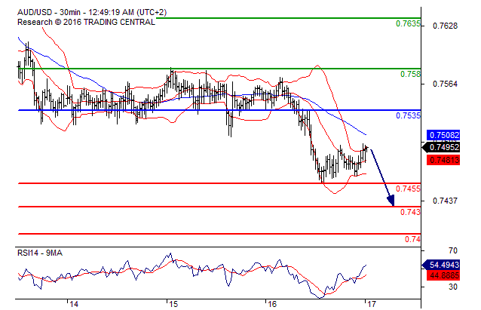Viewport: 481px width, 310px height.
Task: Click the red 0.74813 band value tag
Action: click(x=443, y=160)
